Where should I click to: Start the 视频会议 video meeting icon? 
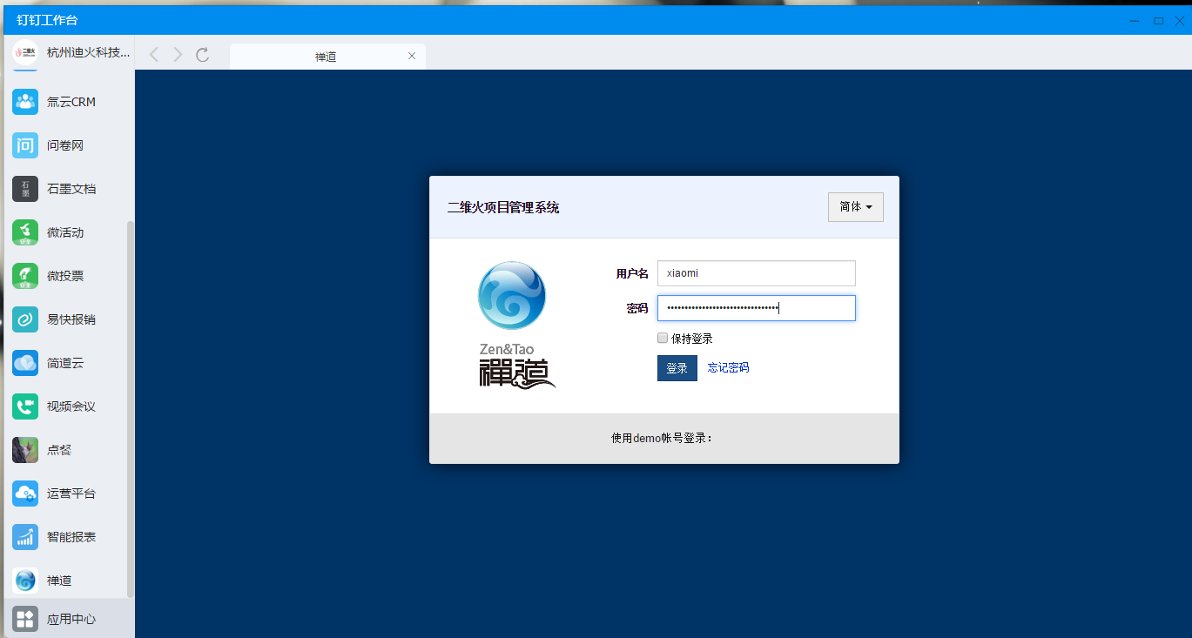[25, 406]
